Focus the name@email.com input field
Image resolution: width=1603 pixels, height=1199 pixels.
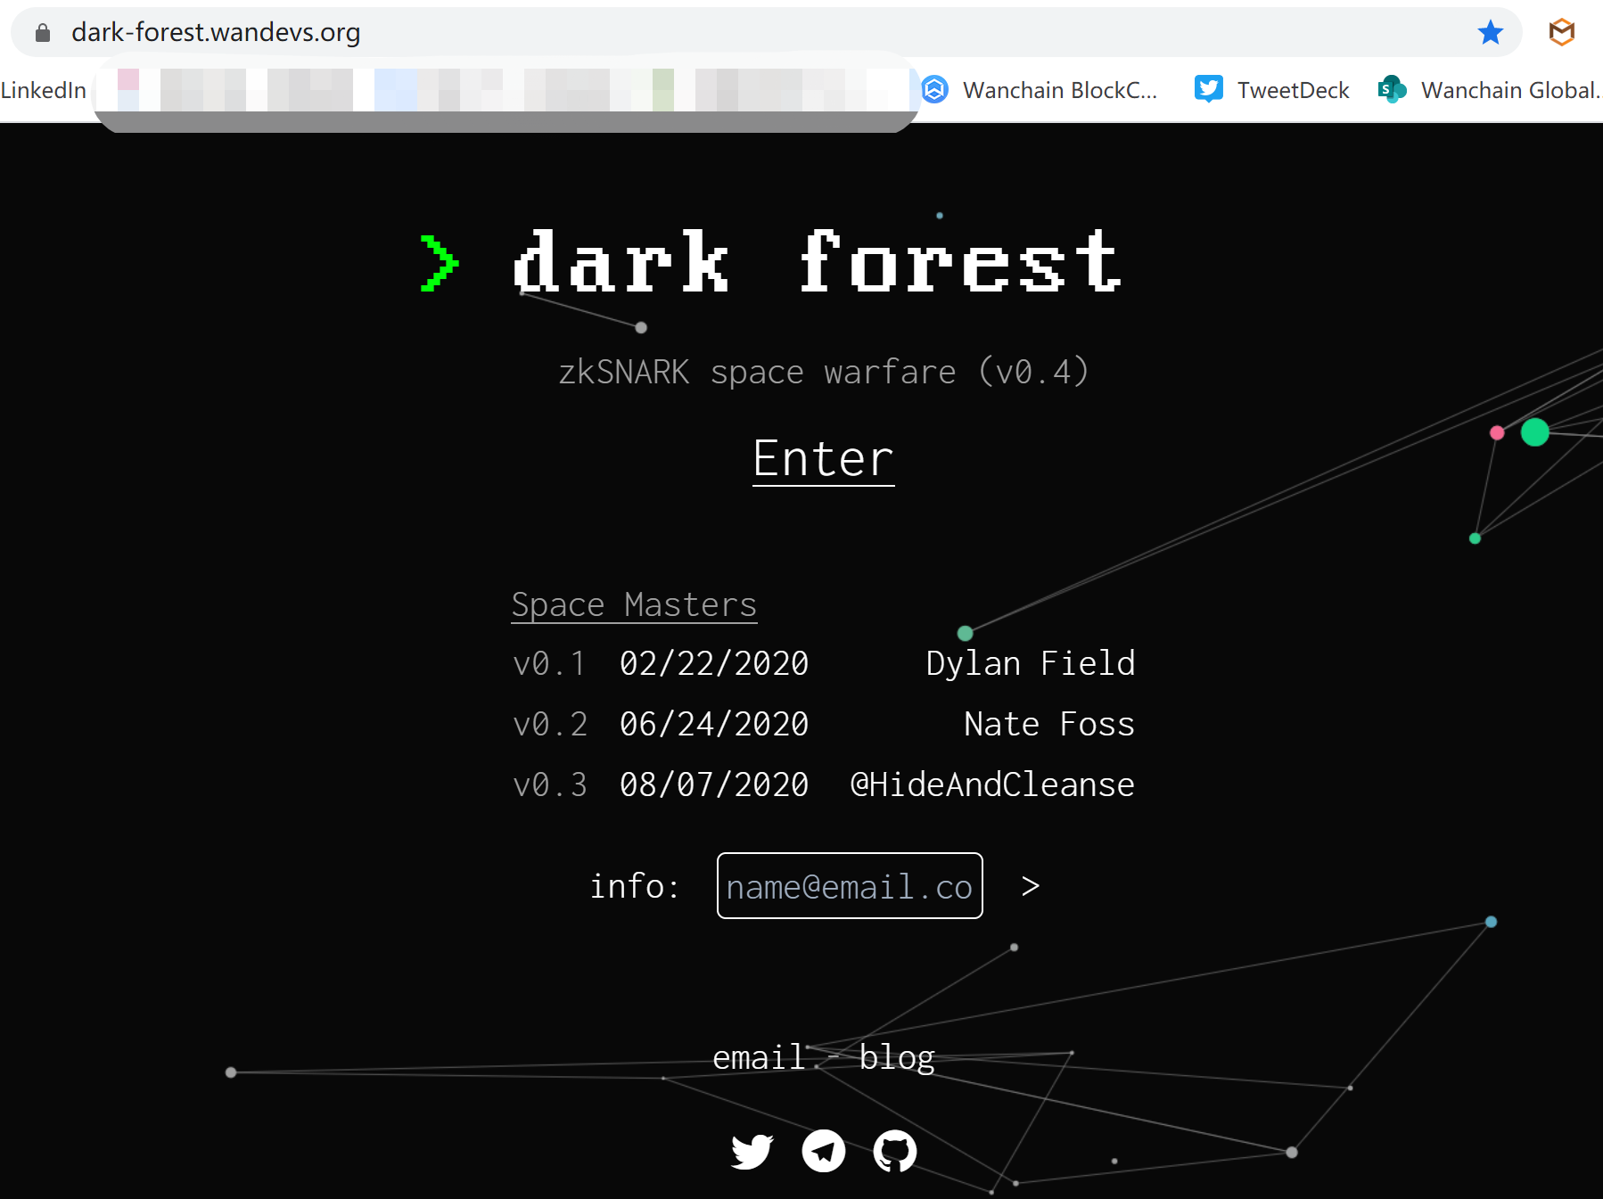[x=850, y=886]
